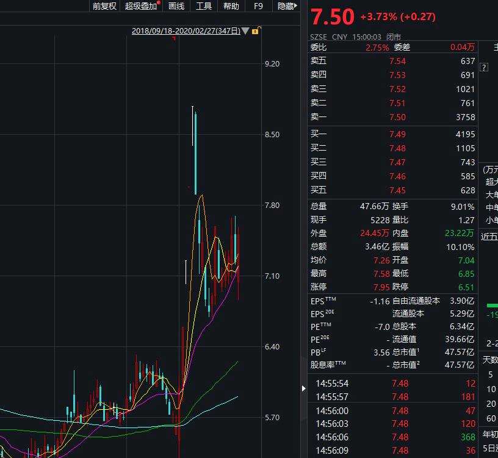Open the date range dropdown triangle

(245, 31)
